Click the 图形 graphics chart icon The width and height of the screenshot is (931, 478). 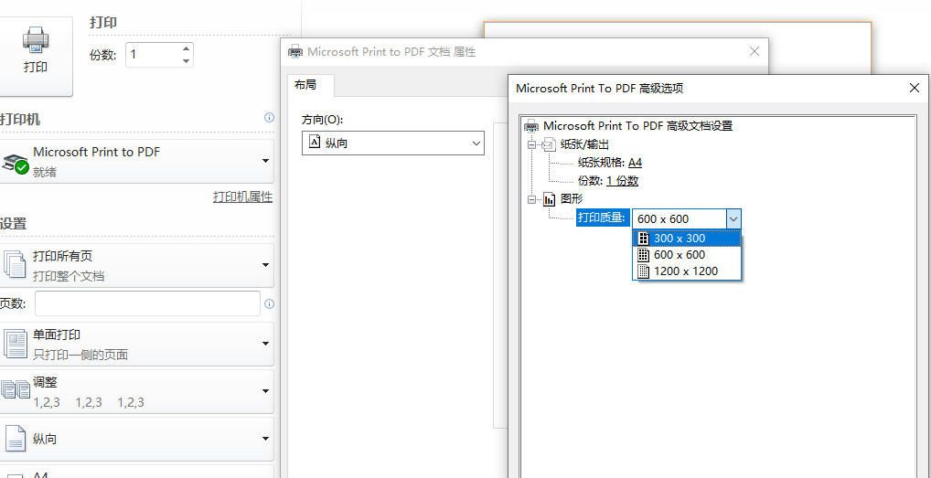[x=550, y=199]
